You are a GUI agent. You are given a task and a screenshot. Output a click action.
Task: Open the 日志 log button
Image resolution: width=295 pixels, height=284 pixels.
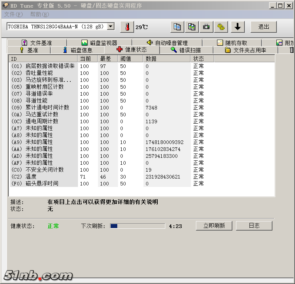coord(254,226)
